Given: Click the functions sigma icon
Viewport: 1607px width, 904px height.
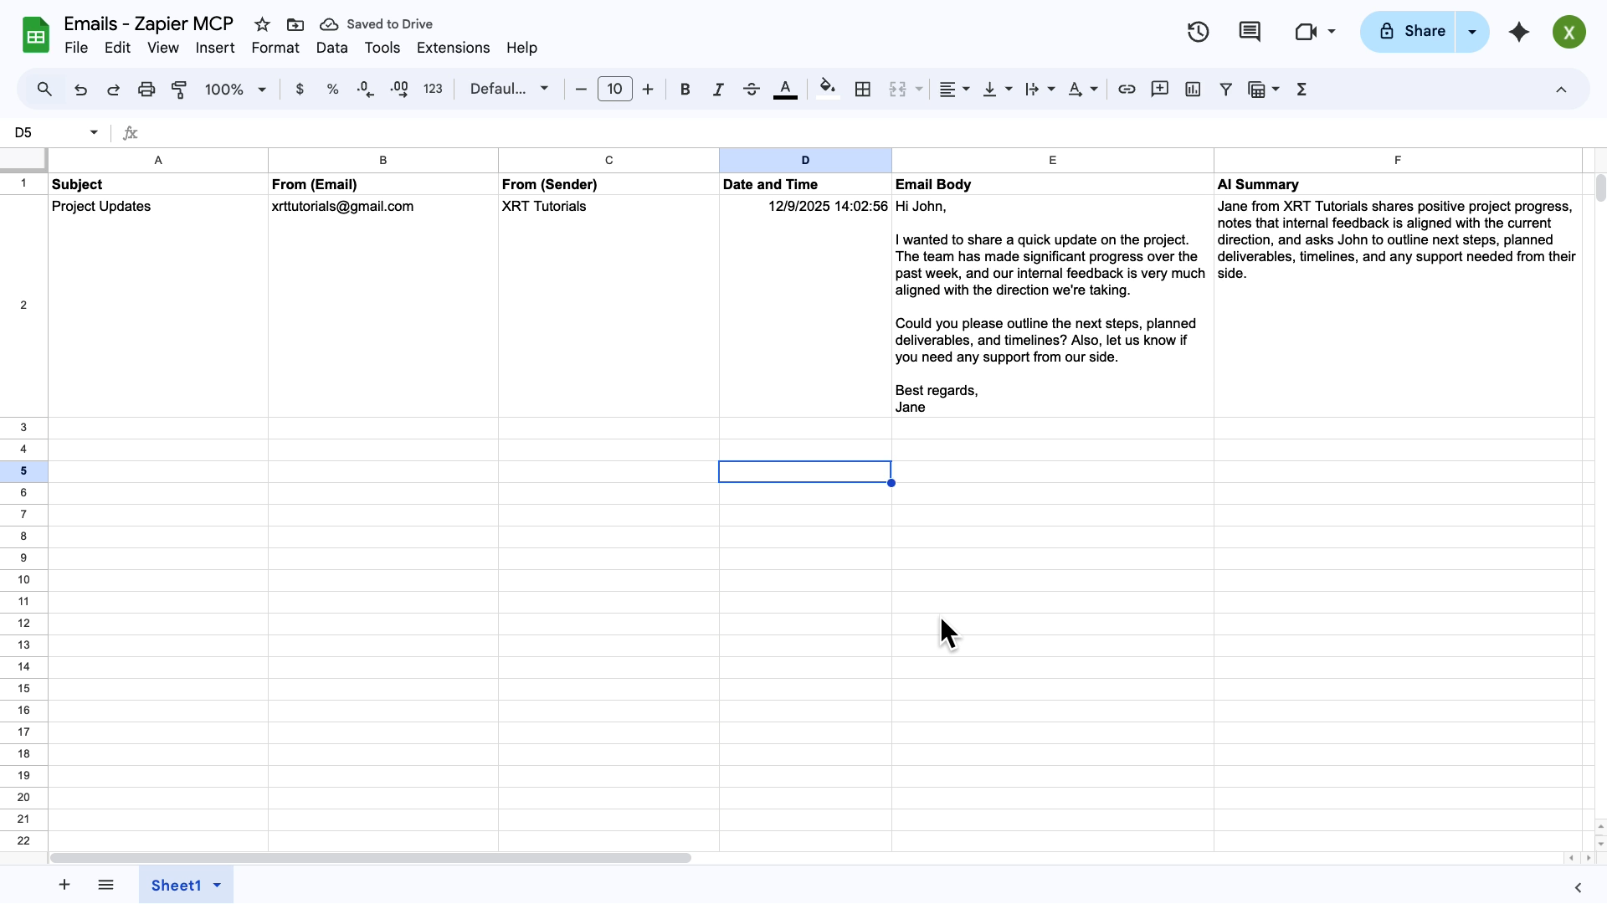Looking at the screenshot, I should click(x=1302, y=90).
